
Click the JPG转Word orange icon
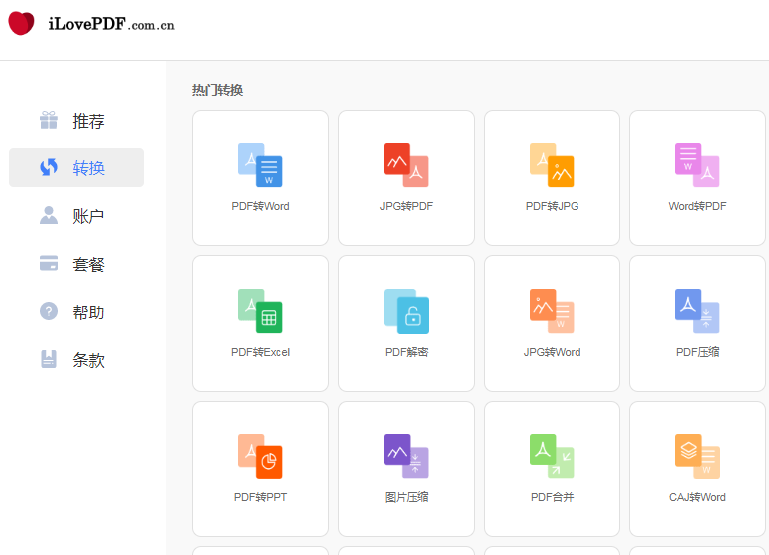pyautogui.click(x=552, y=311)
